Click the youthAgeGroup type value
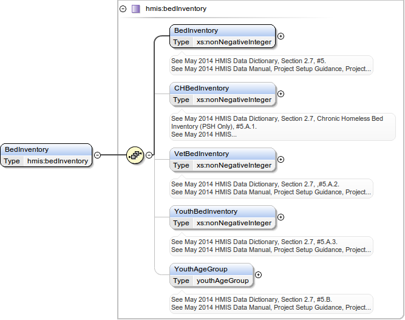This screenshot has height=320, width=405. coord(222,281)
